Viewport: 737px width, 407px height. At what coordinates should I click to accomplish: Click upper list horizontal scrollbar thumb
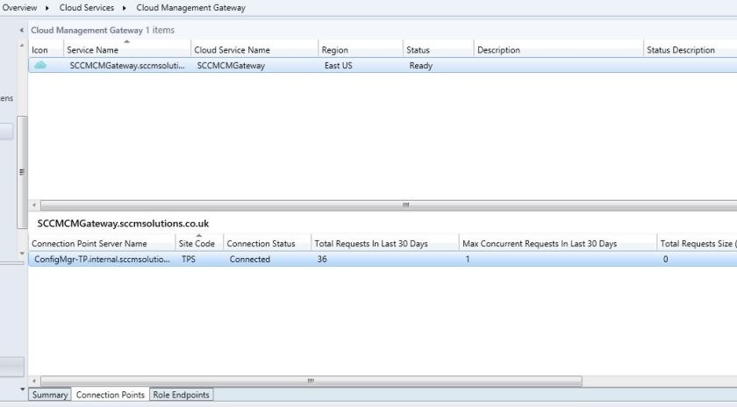[x=389, y=205]
